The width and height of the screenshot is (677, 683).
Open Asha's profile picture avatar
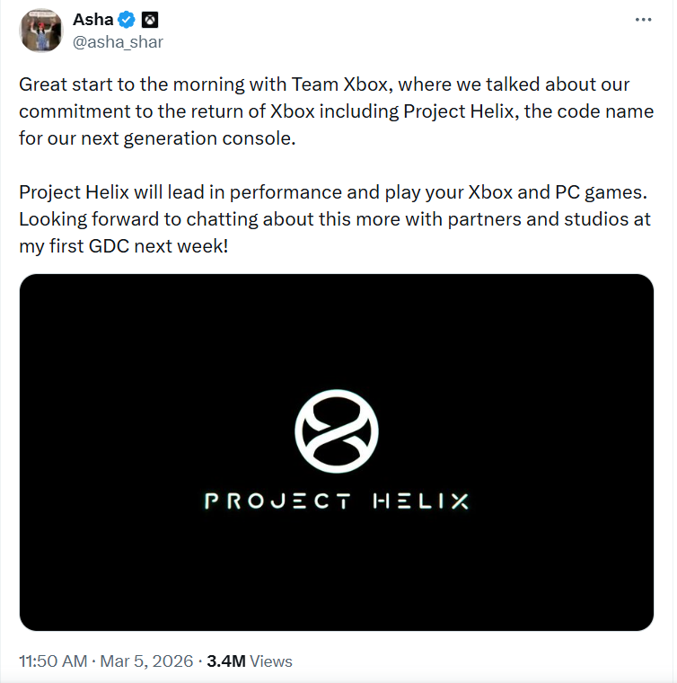(x=40, y=31)
